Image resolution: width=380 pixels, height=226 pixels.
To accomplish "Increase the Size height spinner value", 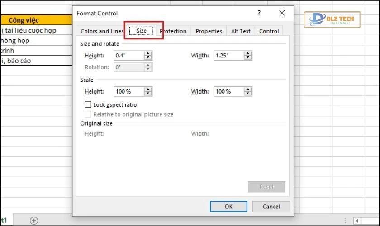I will (148, 53).
